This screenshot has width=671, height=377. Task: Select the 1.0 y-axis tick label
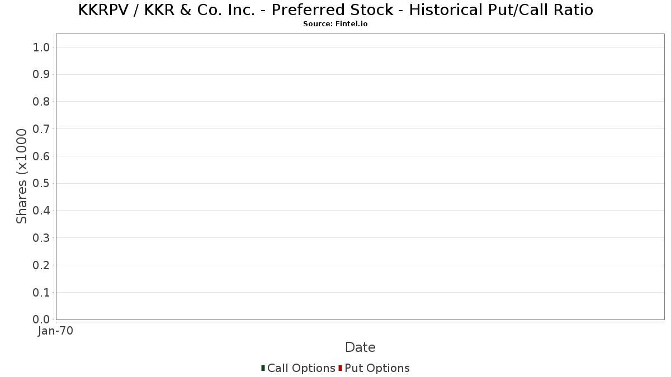pyautogui.click(x=42, y=47)
